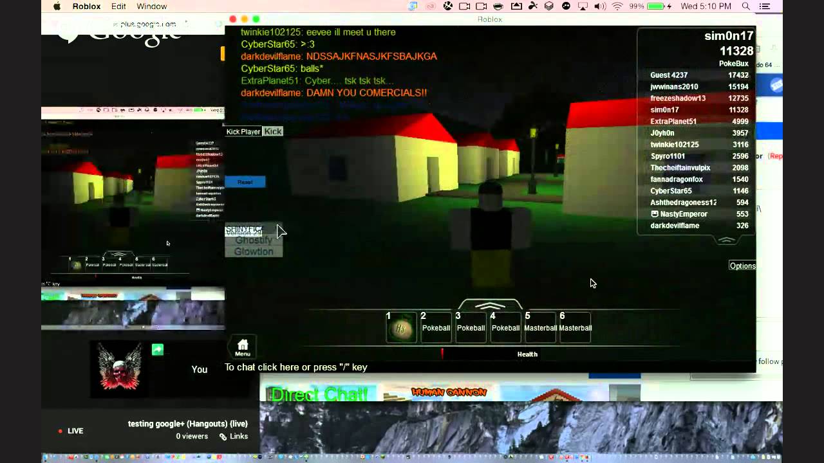
Task: Click the green share icon beside avatar
Action: tap(158, 349)
